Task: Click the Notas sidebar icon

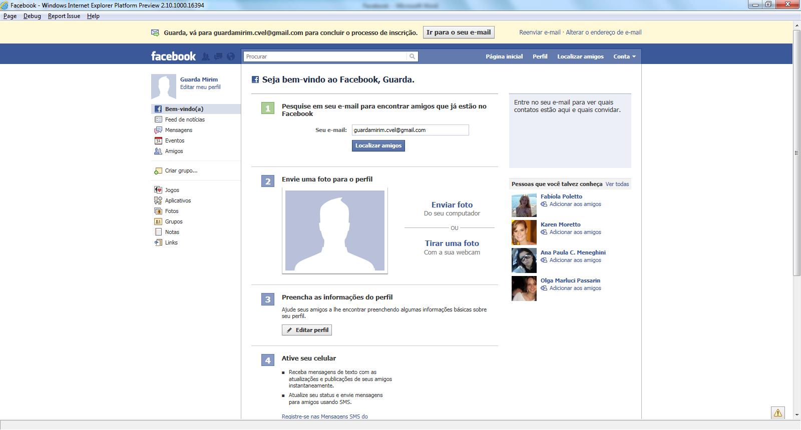Action: pos(158,232)
